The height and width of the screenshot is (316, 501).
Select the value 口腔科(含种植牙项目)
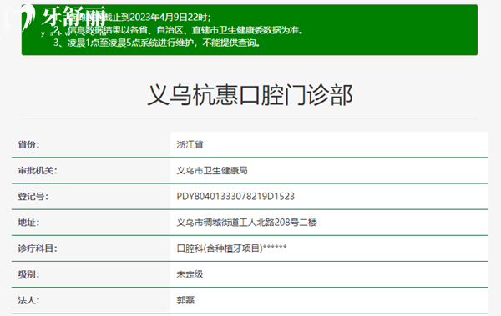(x=220, y=248)
